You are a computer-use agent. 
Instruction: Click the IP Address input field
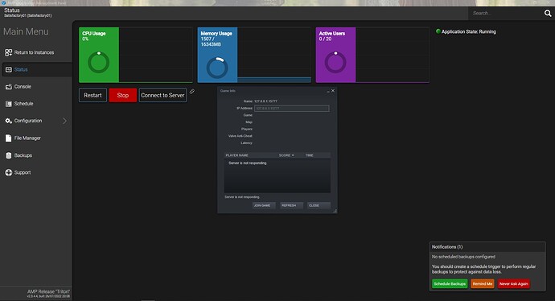[292, 109]
